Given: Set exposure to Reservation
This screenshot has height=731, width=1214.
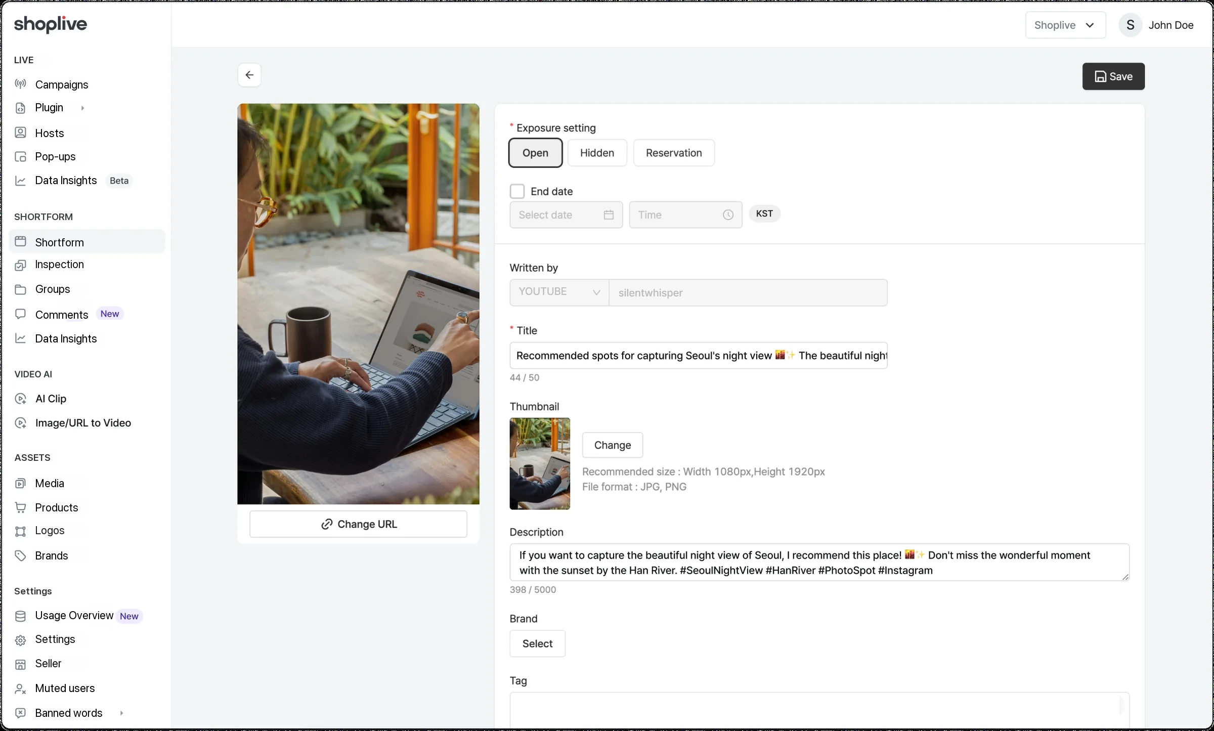Looking at the screenshot, I should (x=674, y=153).
